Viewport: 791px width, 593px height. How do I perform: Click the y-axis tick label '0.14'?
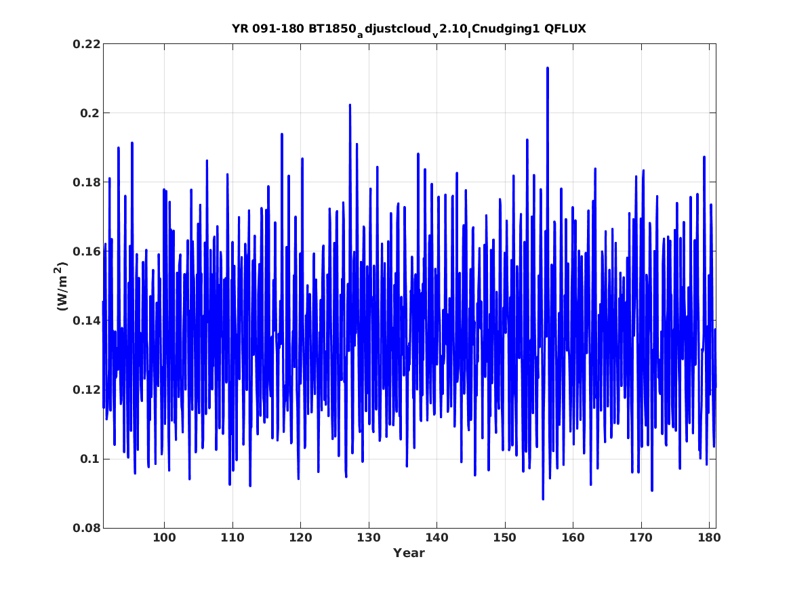pos(86,321)
